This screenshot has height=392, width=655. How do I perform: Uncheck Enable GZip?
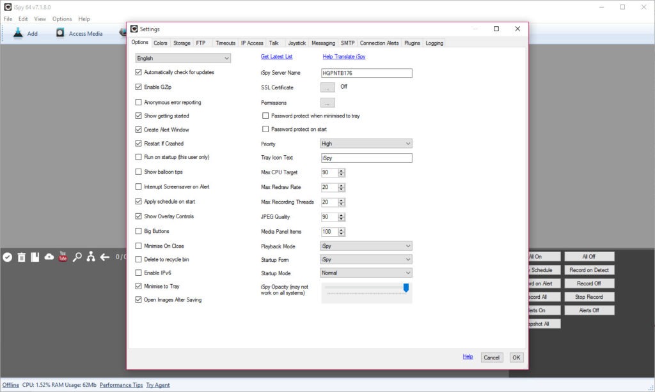[138, 87]
